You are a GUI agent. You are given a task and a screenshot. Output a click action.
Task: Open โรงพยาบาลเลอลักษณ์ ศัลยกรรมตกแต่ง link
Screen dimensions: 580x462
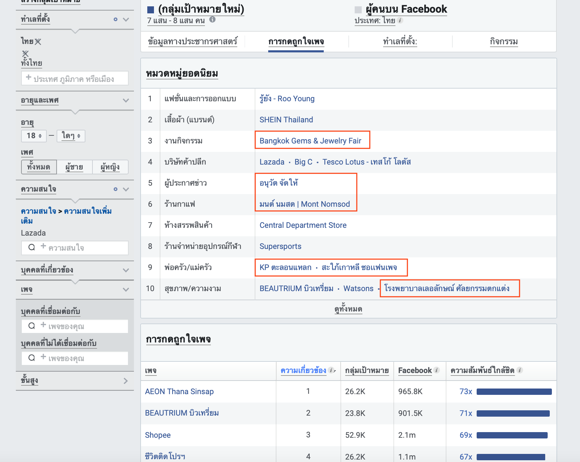(447, 289)
